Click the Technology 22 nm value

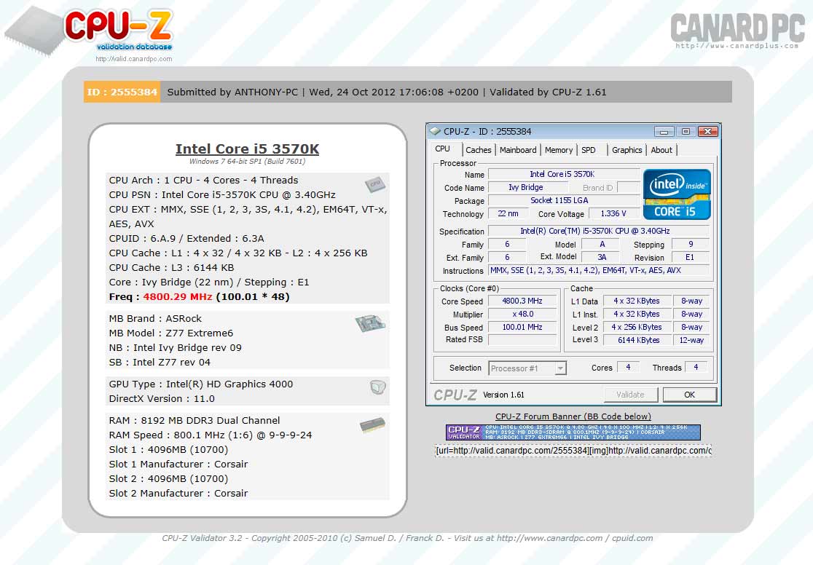(508, 213)
